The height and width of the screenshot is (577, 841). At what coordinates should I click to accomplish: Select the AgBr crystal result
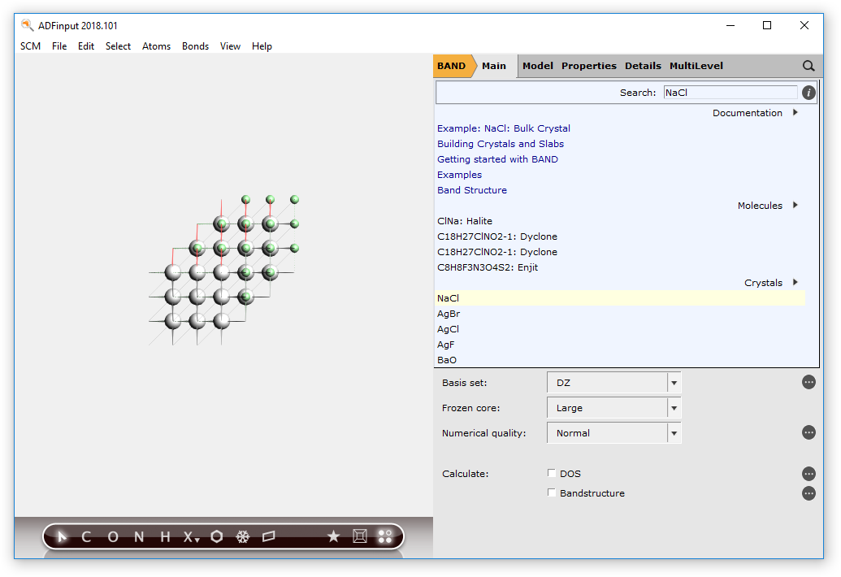[449, 314]
